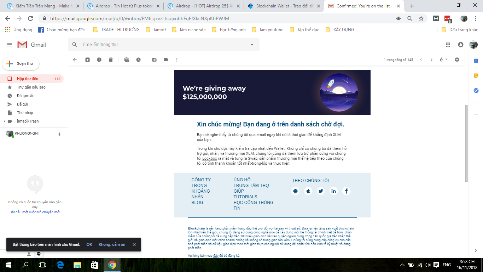The height and width of the screenshot is (272, 483).
Task: Dismiss the Gmail notification prompt
Action: [x=134, y=244]
